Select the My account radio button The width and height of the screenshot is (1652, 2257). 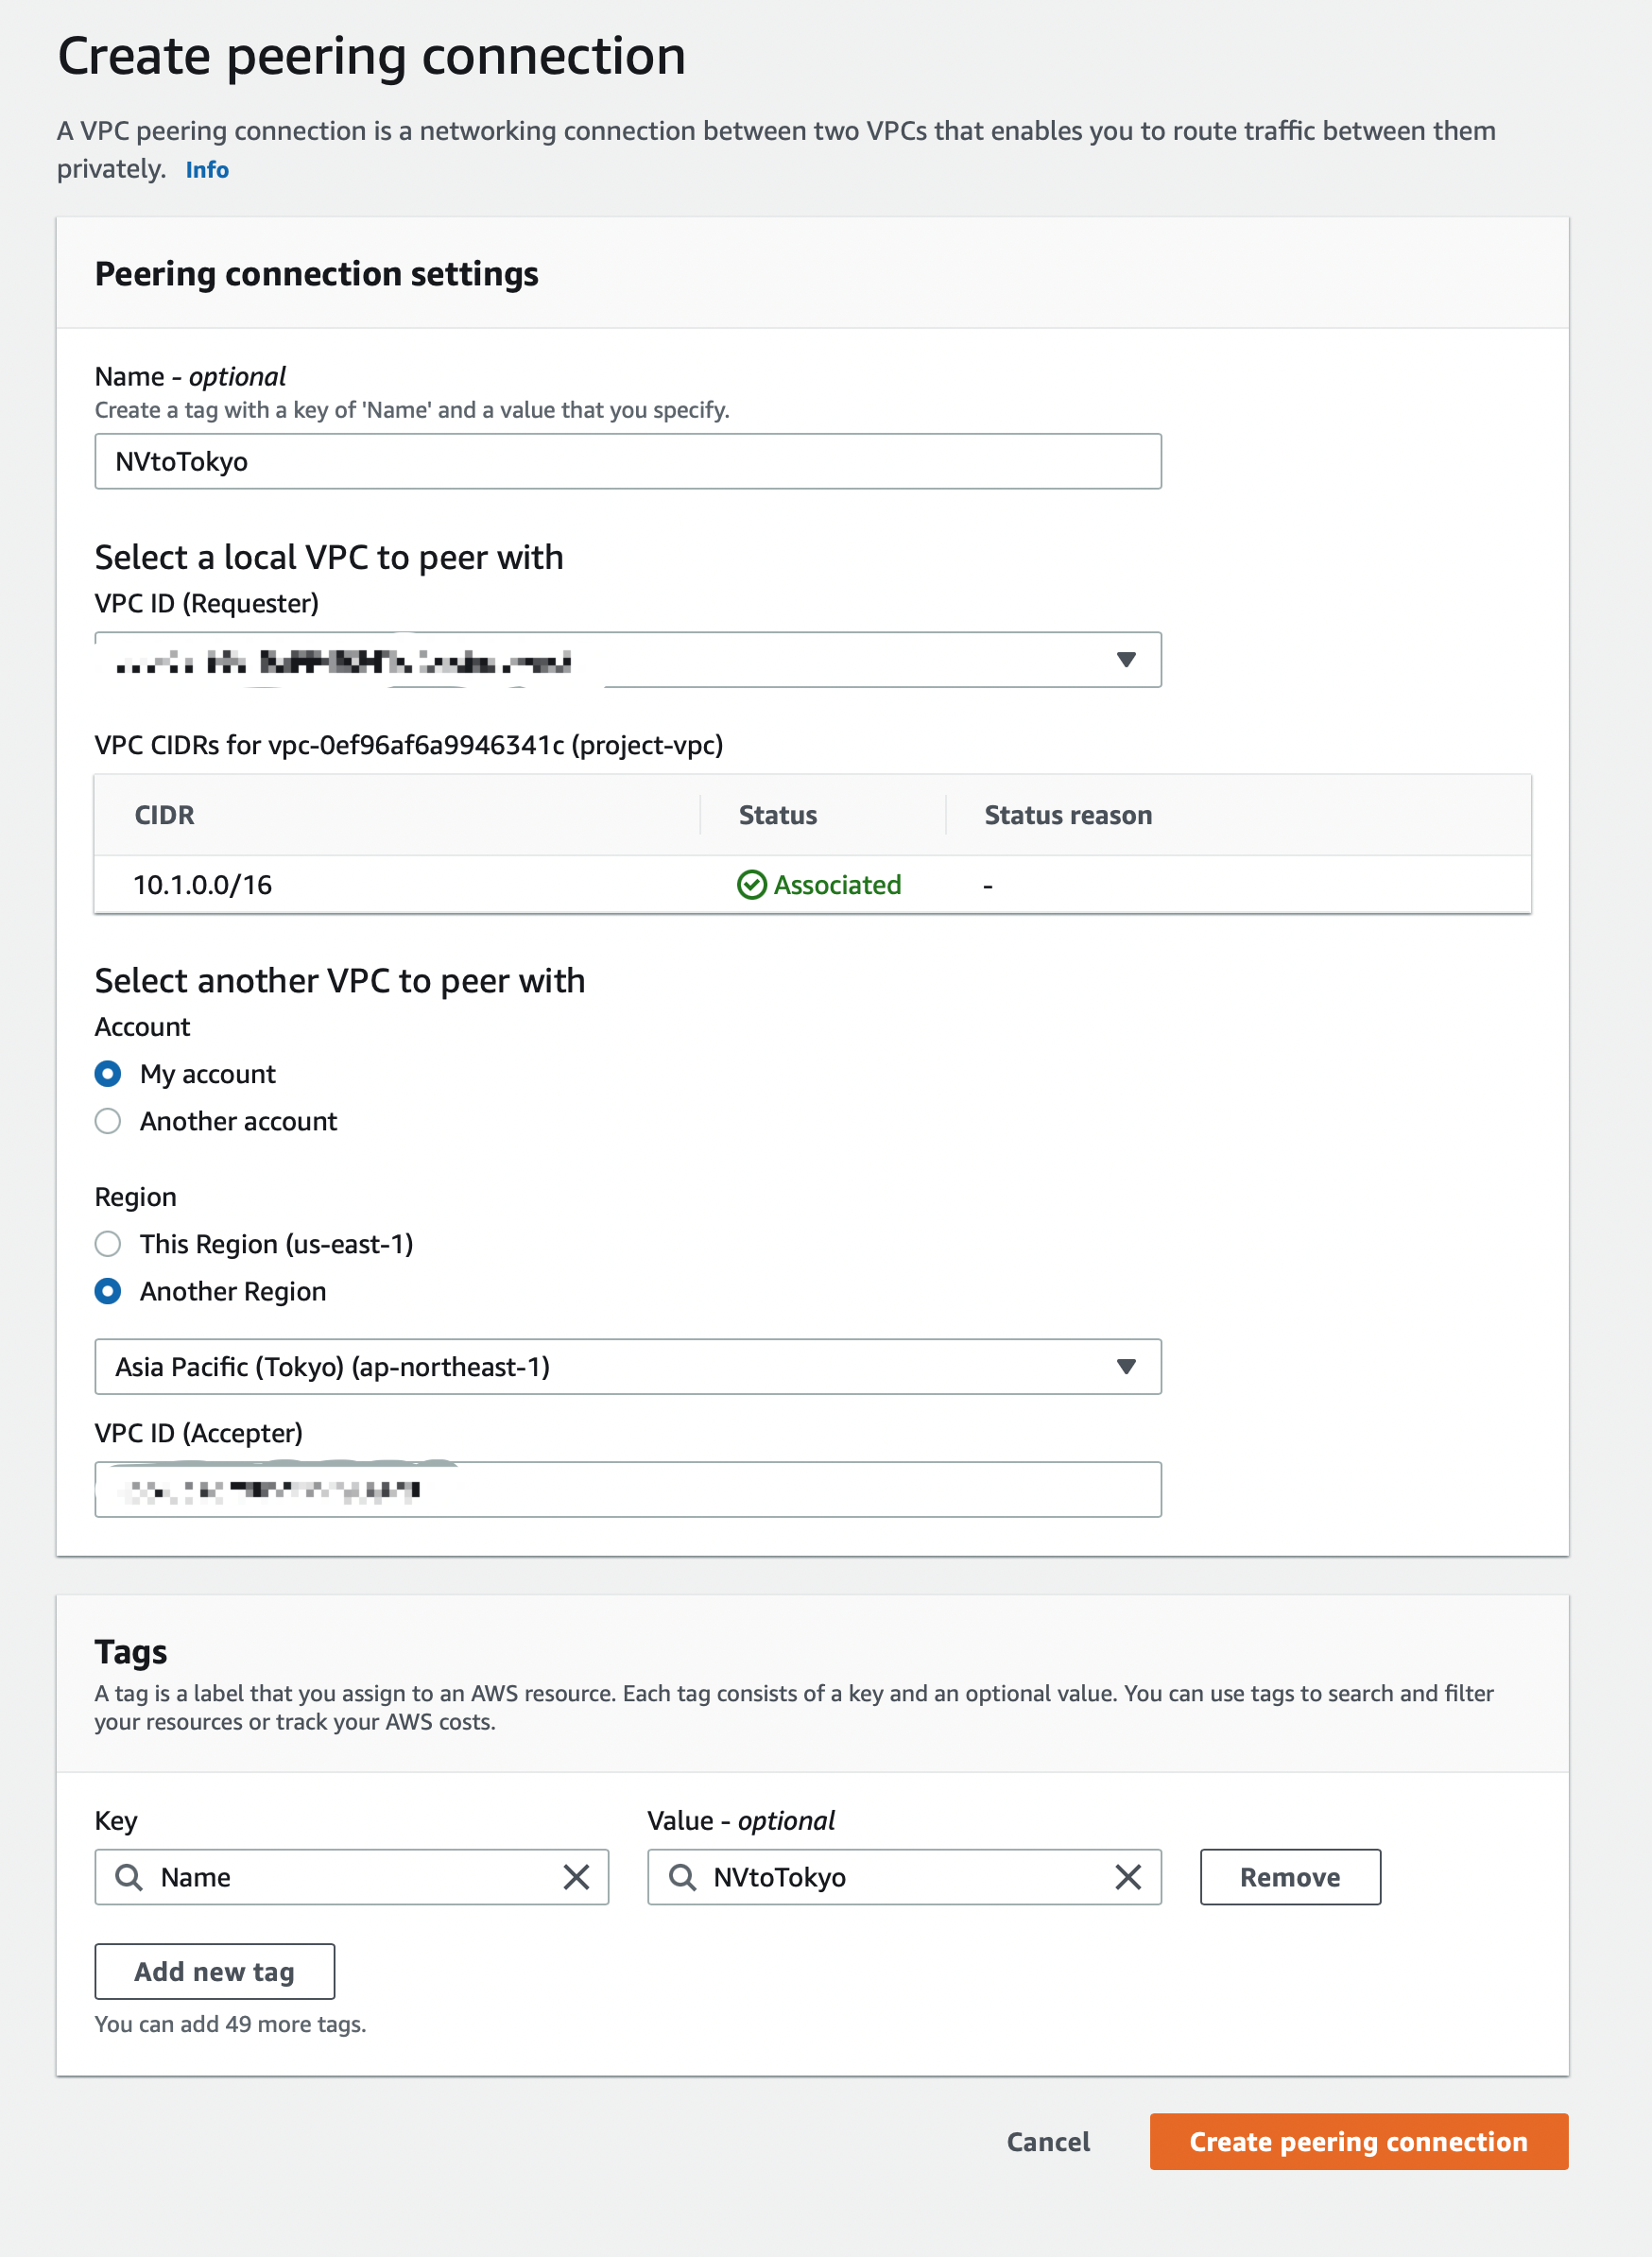pyautogui.click(x=108, y=1074)
